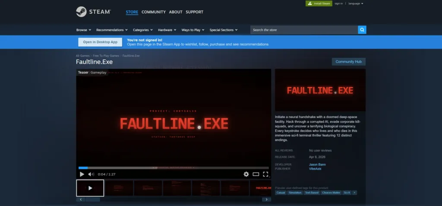This screenshot has width=442, height=206.
Task: Mute the video volume speaker icon
Action: pos(91,174)
